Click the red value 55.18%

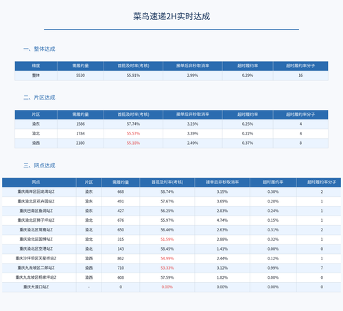(133, 143)
